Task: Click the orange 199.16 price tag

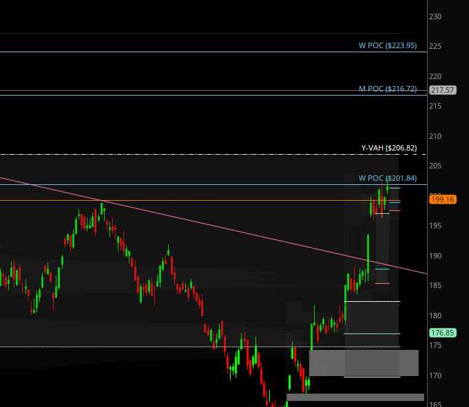Action: (443, 199)
